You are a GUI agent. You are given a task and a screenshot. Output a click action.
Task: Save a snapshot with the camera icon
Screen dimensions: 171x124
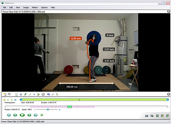[146, 116]
